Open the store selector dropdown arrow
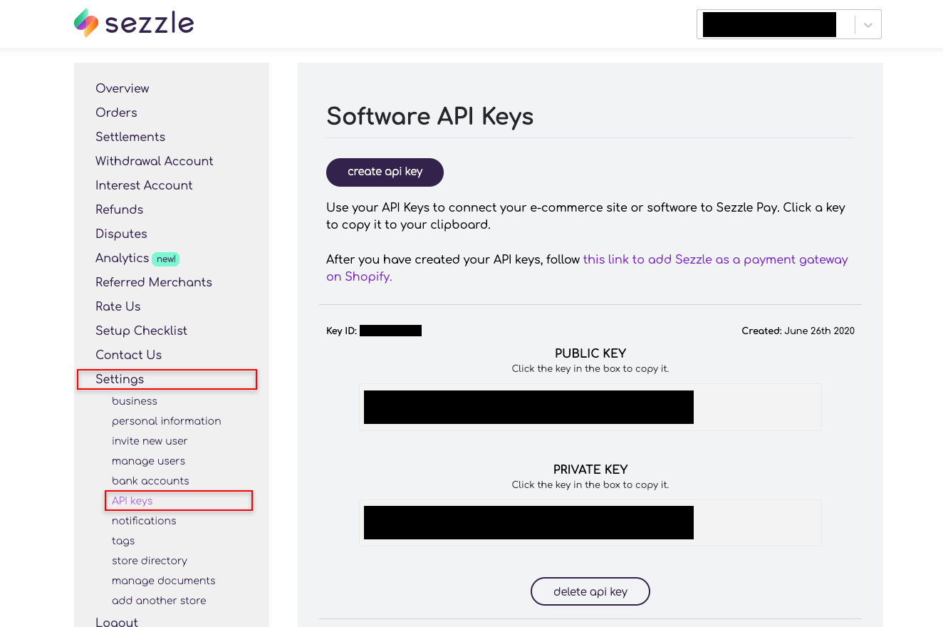Image resolution: width=943 pixels, height=627 pixels. tap(868, 25)
